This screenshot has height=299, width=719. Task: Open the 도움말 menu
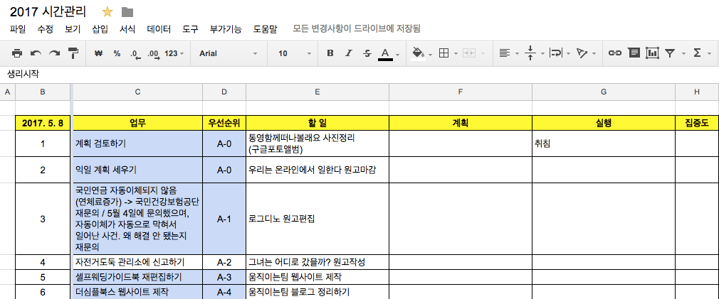265,29
